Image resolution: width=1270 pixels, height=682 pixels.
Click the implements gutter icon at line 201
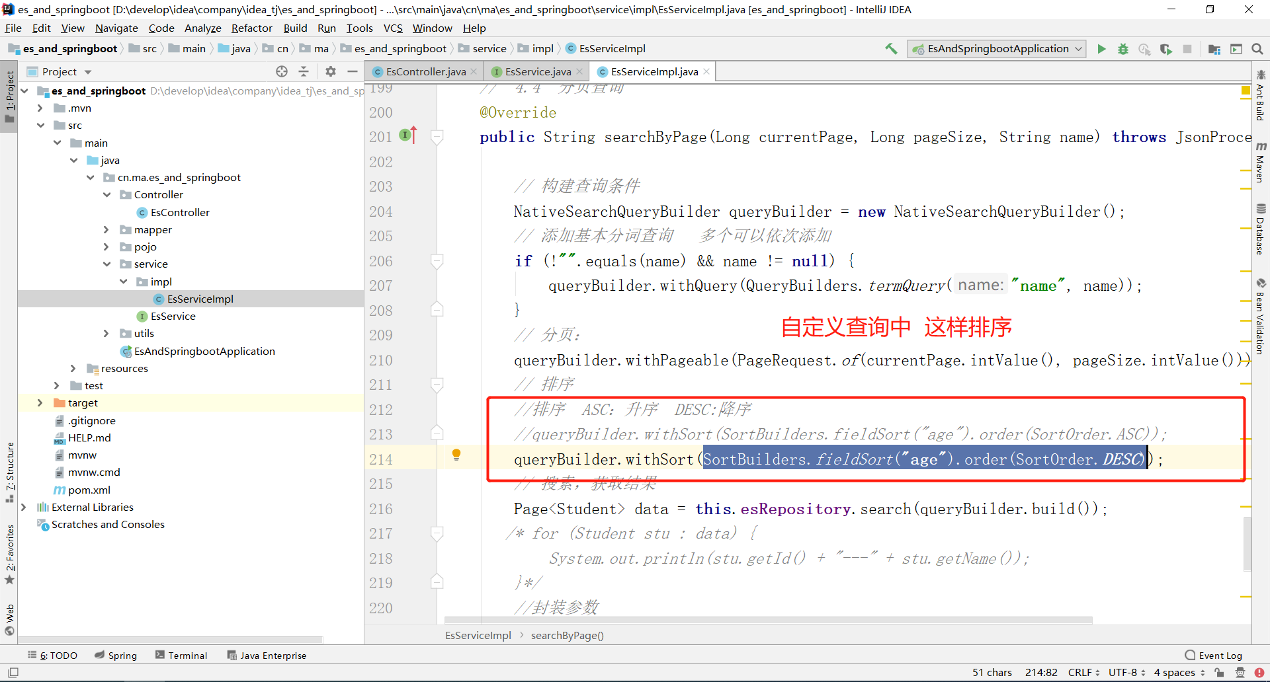point(408,135)
